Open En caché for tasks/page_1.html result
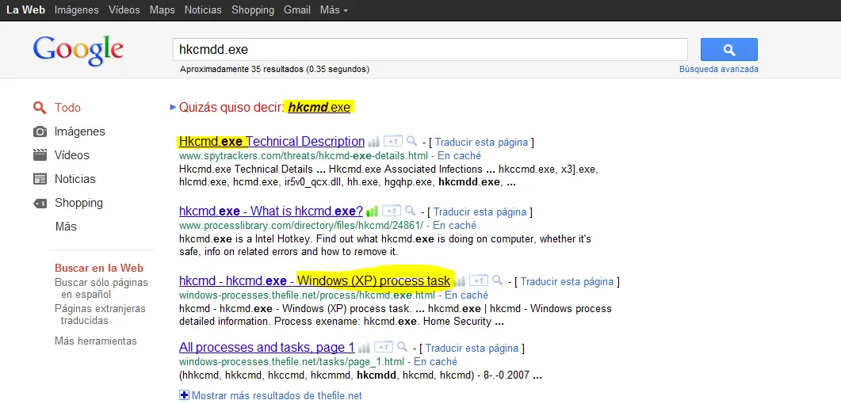The image size is (841, 404). (x=435, y=362)
